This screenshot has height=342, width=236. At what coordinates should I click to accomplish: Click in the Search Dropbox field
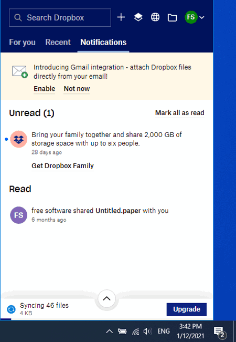(x=60, y=17)
